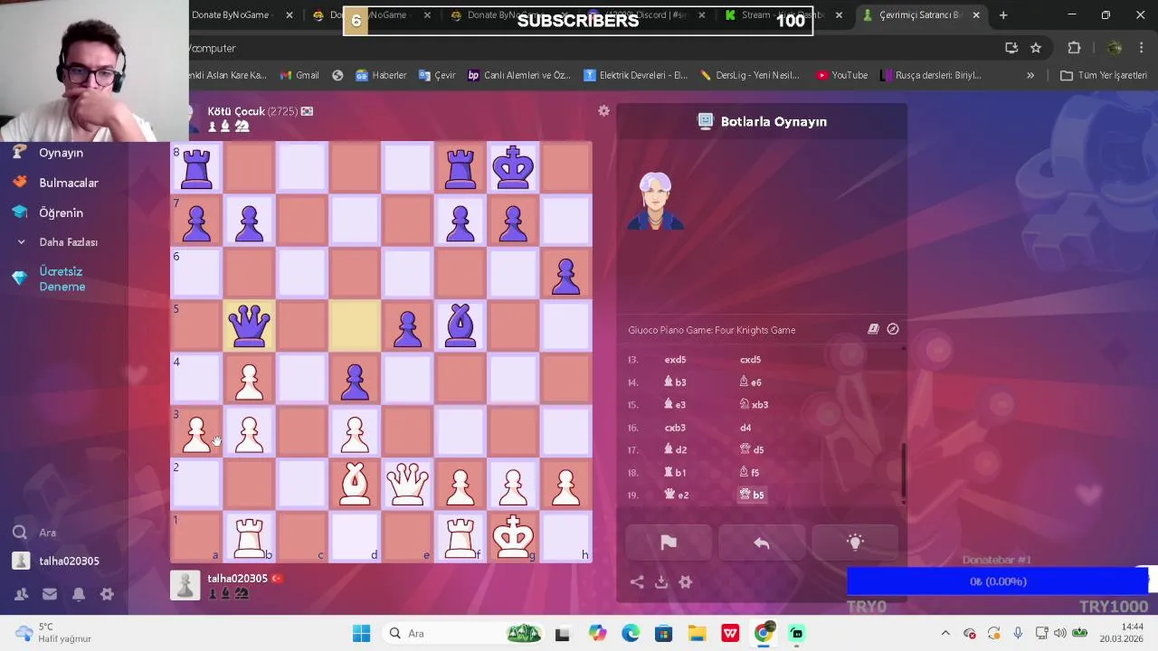This screenshot has height=651, width=1158.
Task: Select move 17 queen d5 in list
Action: click(752, 449)
